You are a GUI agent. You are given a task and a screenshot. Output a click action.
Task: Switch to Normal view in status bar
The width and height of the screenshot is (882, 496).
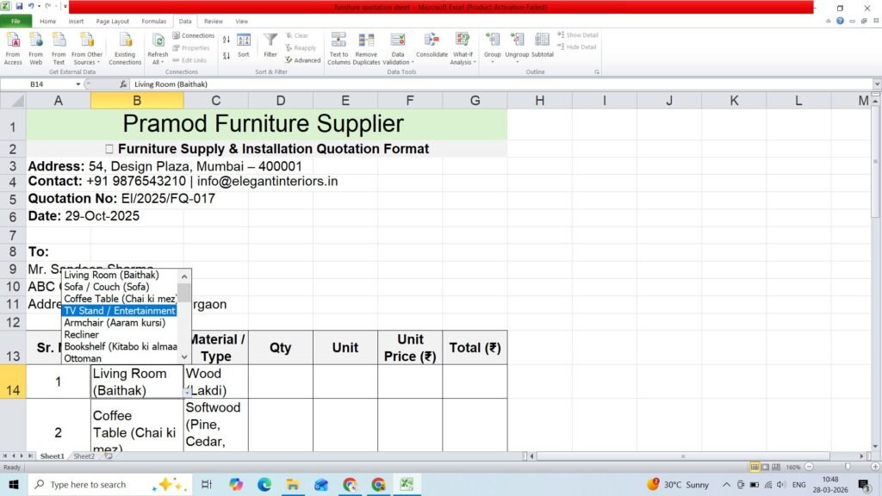(755, 467)
